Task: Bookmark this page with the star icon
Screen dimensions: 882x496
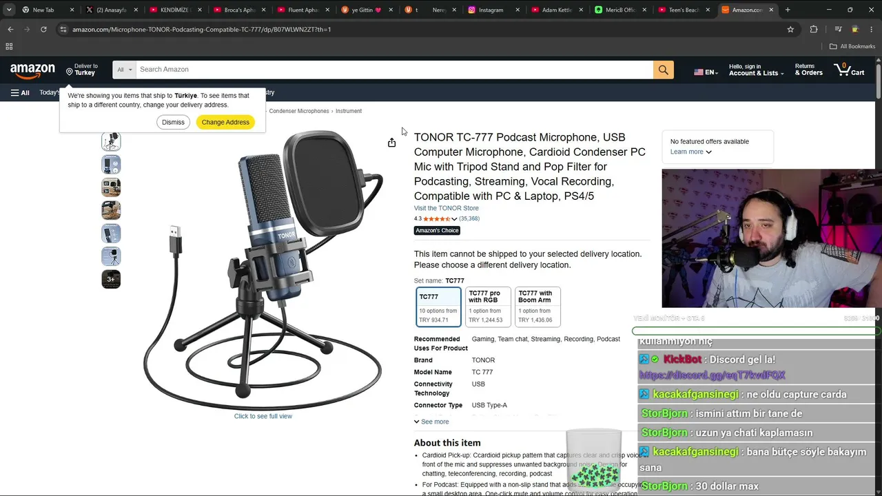Action: coord(790,30)
